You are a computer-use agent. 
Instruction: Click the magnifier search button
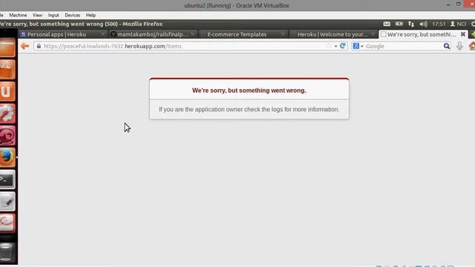coord(447,46)
